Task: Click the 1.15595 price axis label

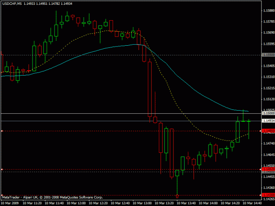Action: 269,44
